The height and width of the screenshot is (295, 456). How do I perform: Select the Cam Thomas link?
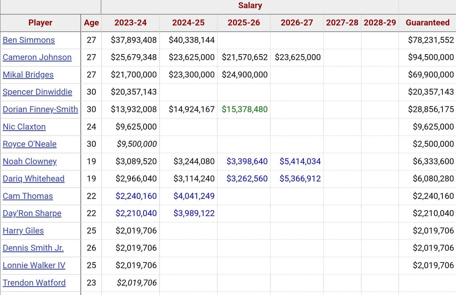(28, 196)
